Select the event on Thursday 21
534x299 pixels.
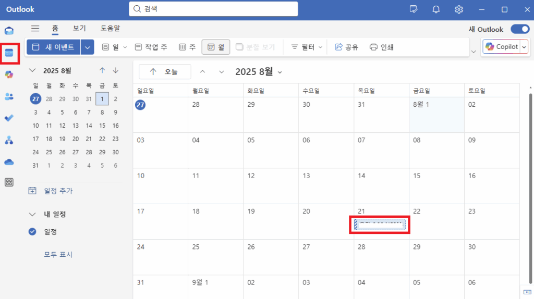click(x=380, y=225)
